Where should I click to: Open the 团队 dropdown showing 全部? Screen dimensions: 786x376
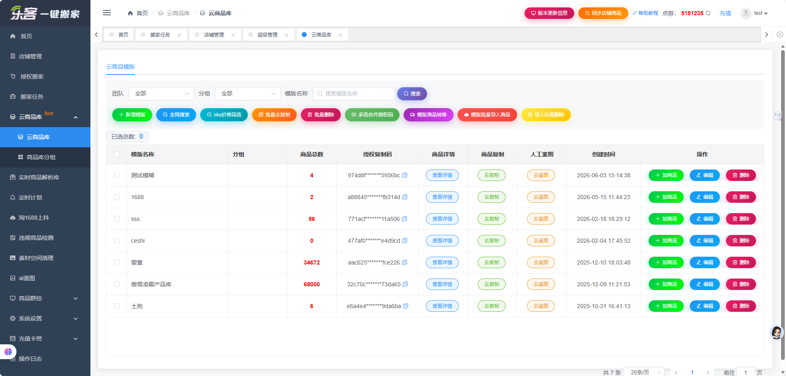click(162, 94)
